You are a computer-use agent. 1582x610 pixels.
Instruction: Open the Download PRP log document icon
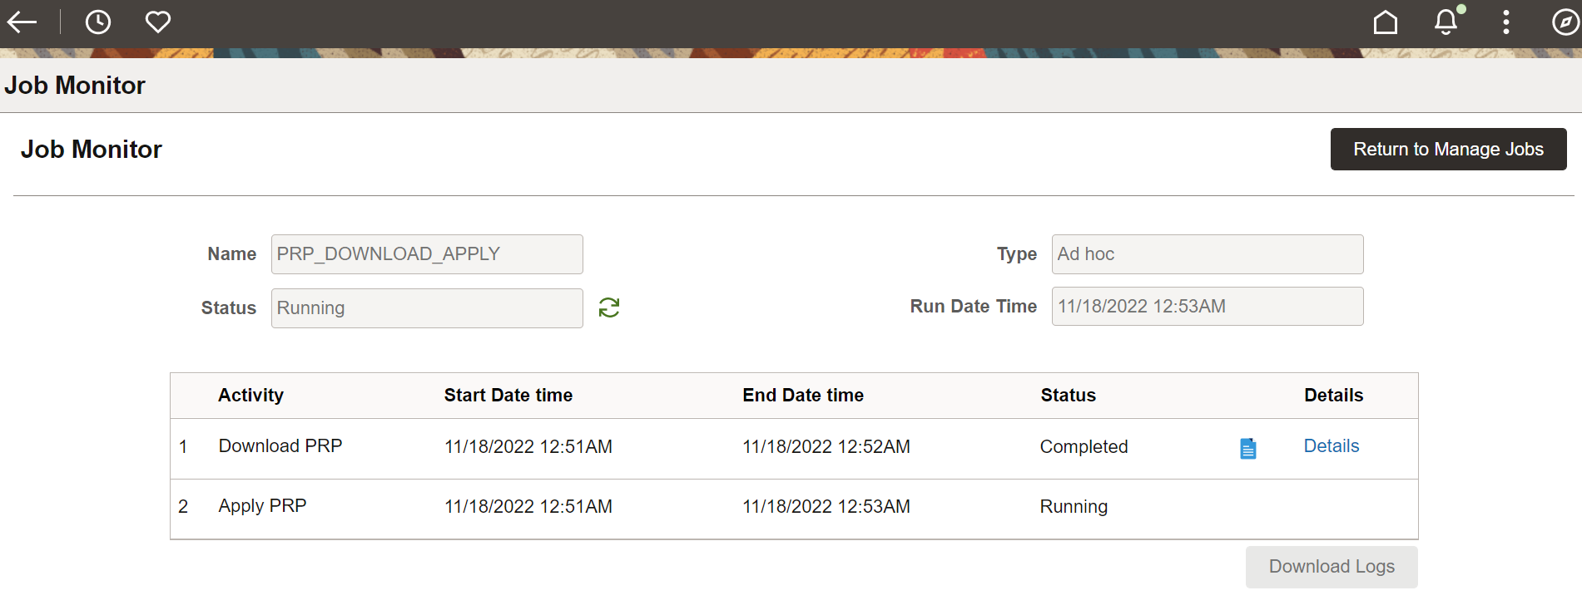(1247, 449)
